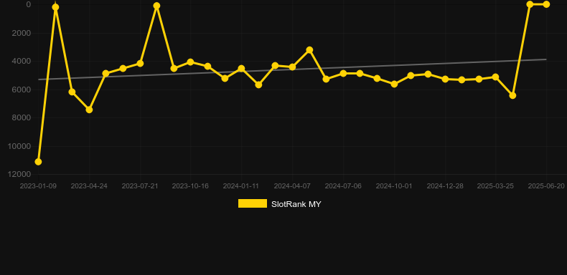The height and width of the screenshot is (275, 567).
Task: Click the 2024-10-01 axis label
Action: click(x=394, y=186)
